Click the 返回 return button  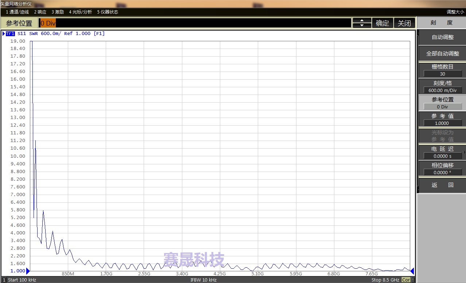pyautogui.click(x=442, y=185)
